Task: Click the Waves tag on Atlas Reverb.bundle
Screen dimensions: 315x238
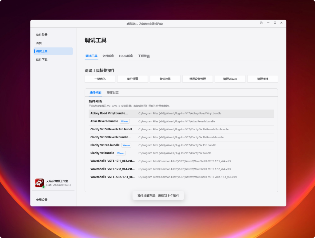Action: pos(125,121)
